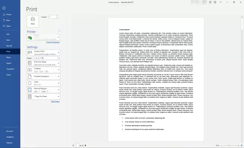The image size is (244, 148).
Task: Click the preview vertical scrollbar
Action: coord(242,79)
